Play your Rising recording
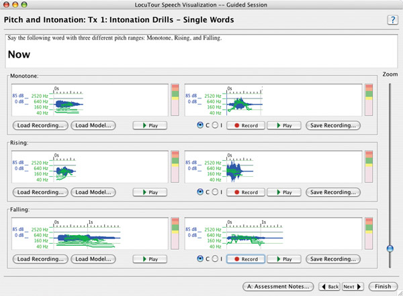Image resolution: width=403 pixels, height=296 pixels. click(x=284, y=192)
